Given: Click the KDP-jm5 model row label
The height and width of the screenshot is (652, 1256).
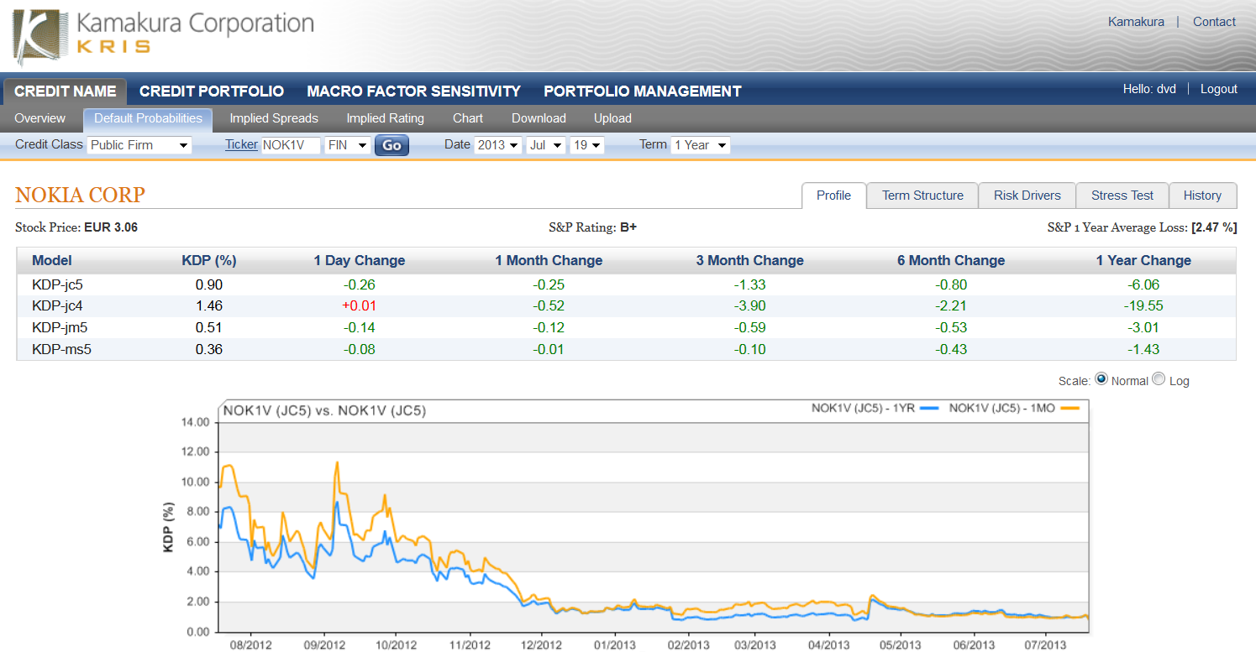Looking at the screenshot, I should 58,327.
